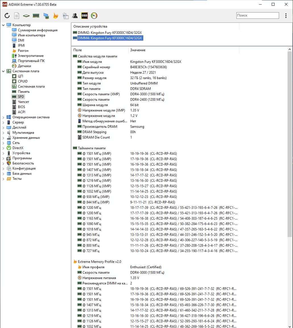Select the Программы tree item
This screenshot has height=328, width=293.
22,158
